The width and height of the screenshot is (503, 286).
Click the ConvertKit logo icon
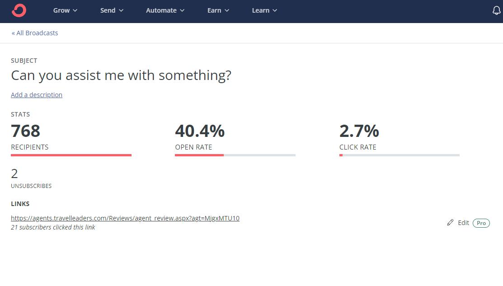coord(19,10)
